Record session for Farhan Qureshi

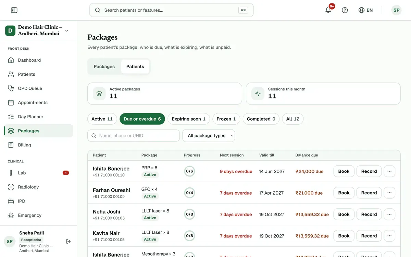pyautogui.click(x=369, y=193)
